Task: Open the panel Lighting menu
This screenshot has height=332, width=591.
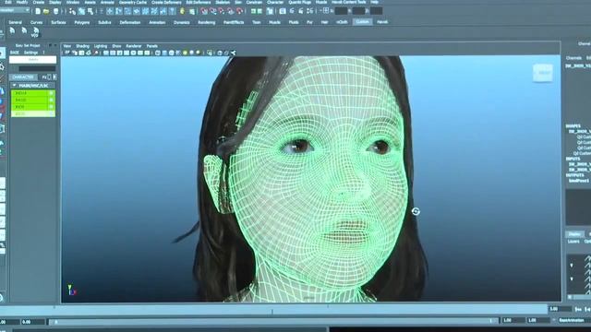Action: click(x=101, y=46)
